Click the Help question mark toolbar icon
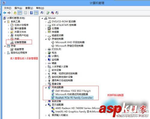 pos(31,13)
